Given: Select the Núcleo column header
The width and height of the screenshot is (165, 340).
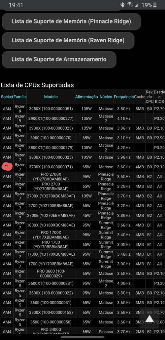Looking at the screenshot, I should (106, 97).
